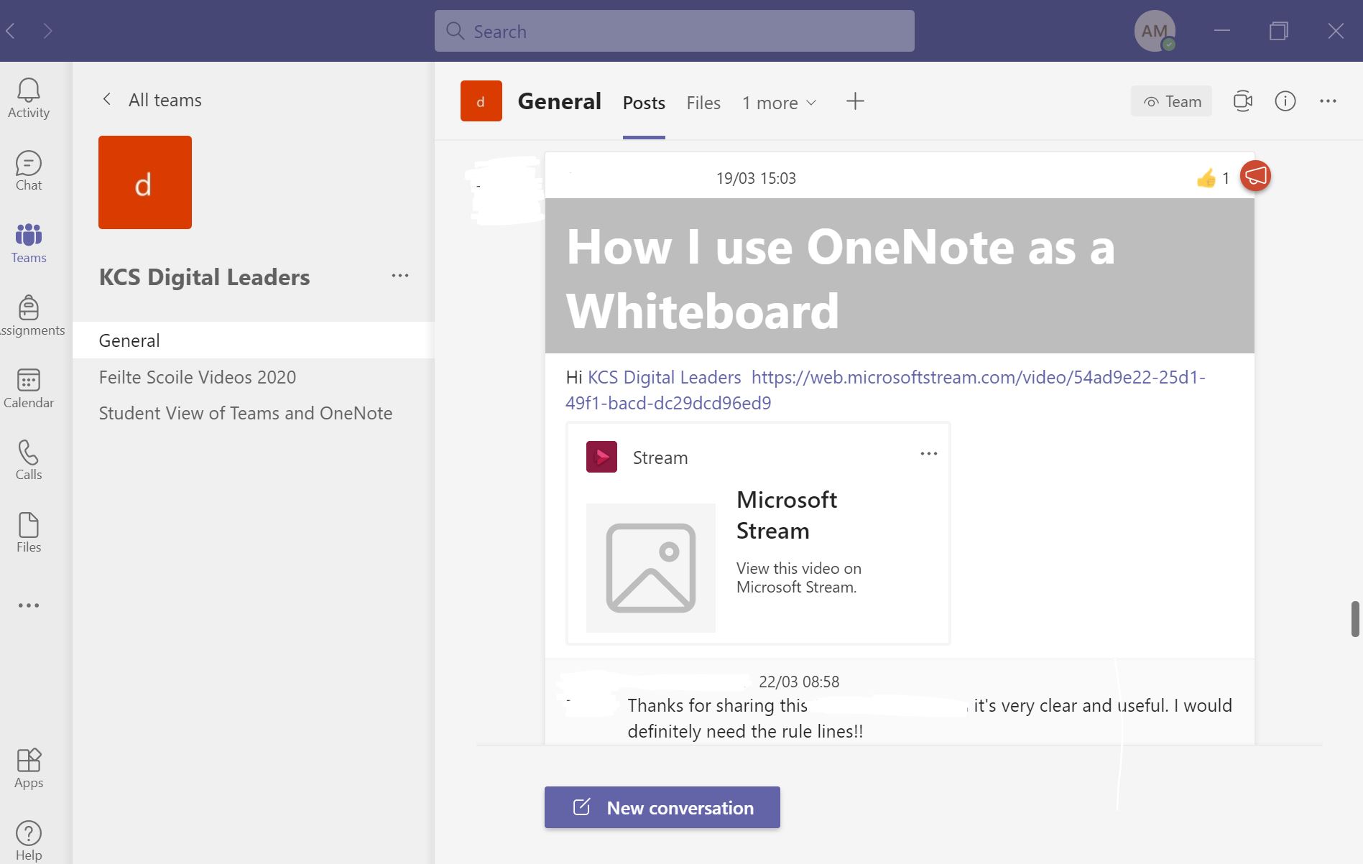
Task: Click the orange General channel avatar
Action: coord(481,101)
